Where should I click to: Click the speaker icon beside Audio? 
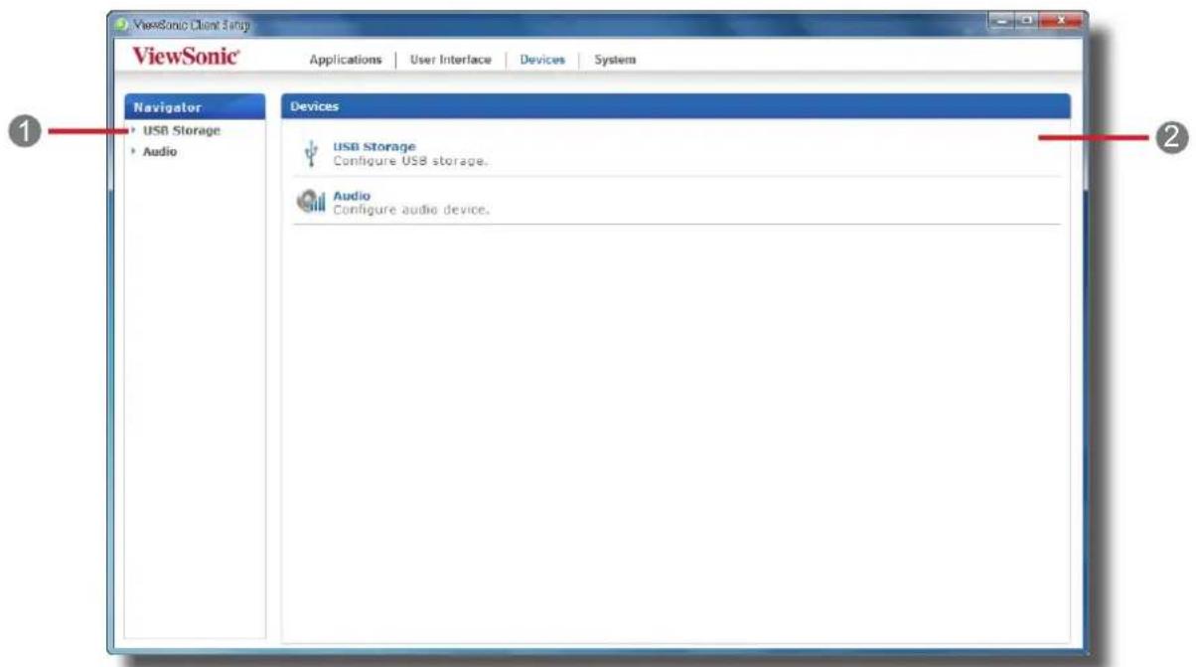pyautogui.click(x=312, y=202)
